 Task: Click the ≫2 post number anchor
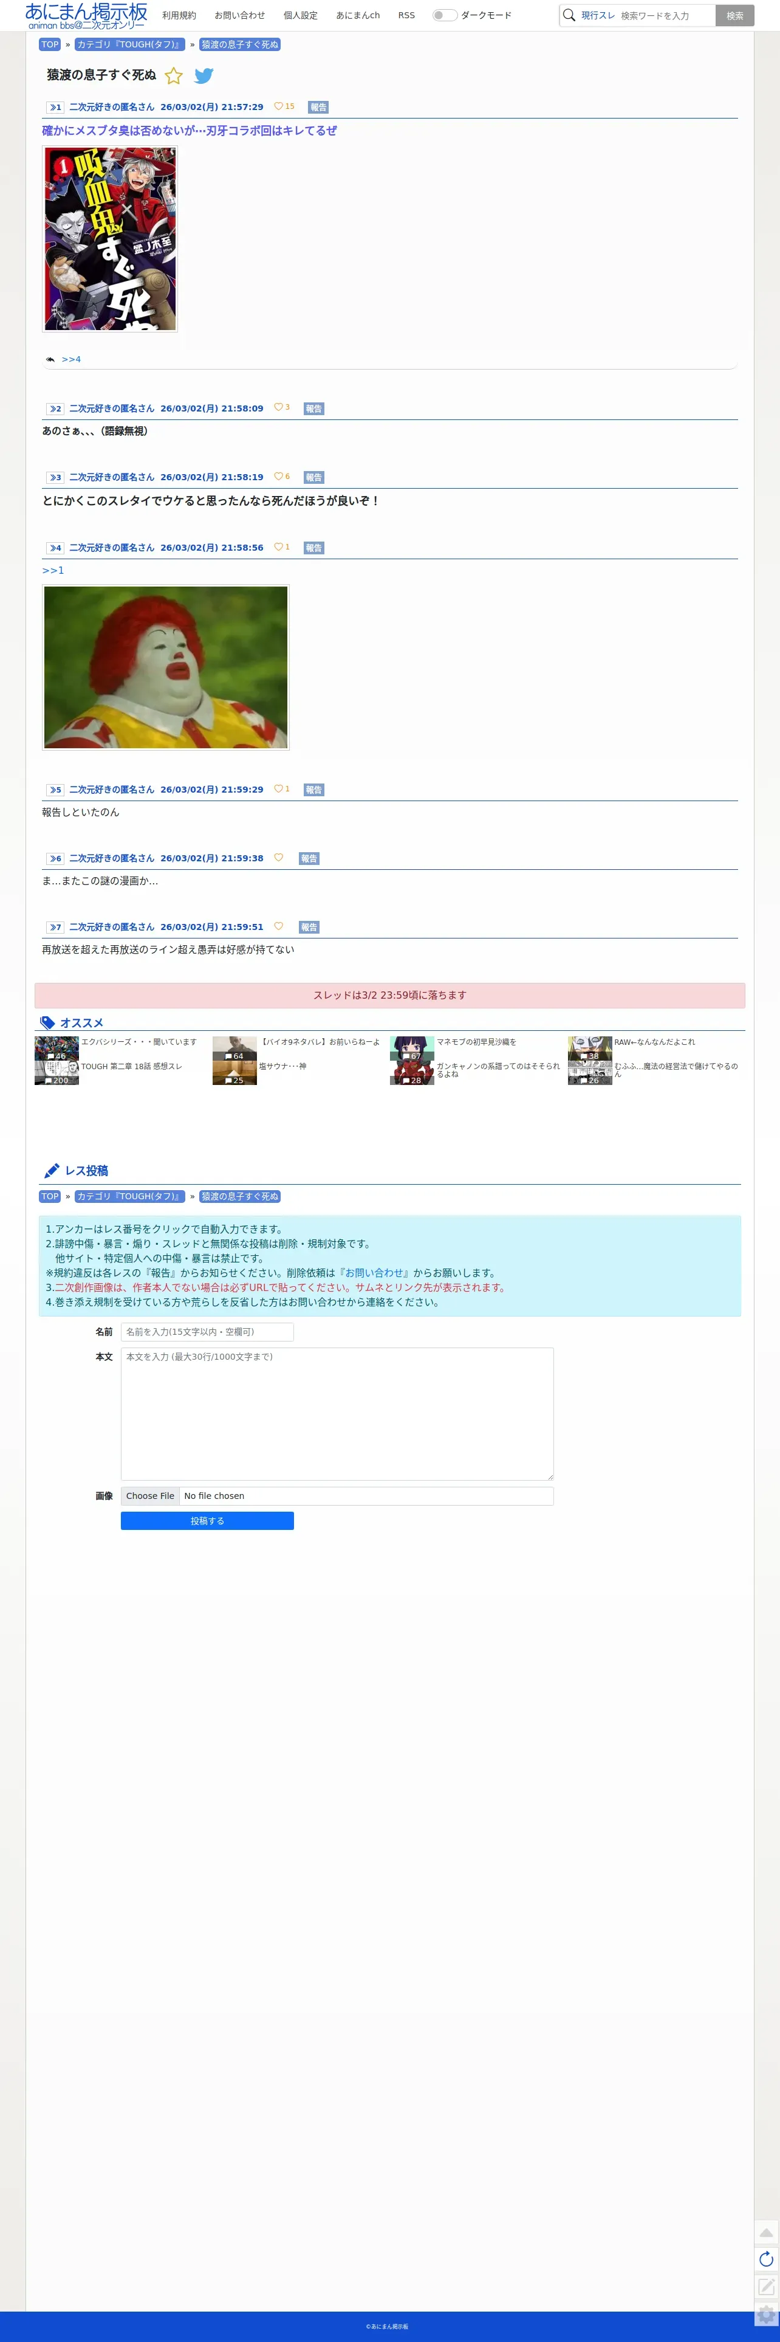coord(55,409)
